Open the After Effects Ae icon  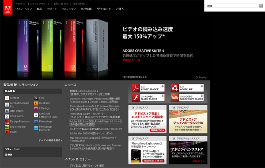click(7, 111)
